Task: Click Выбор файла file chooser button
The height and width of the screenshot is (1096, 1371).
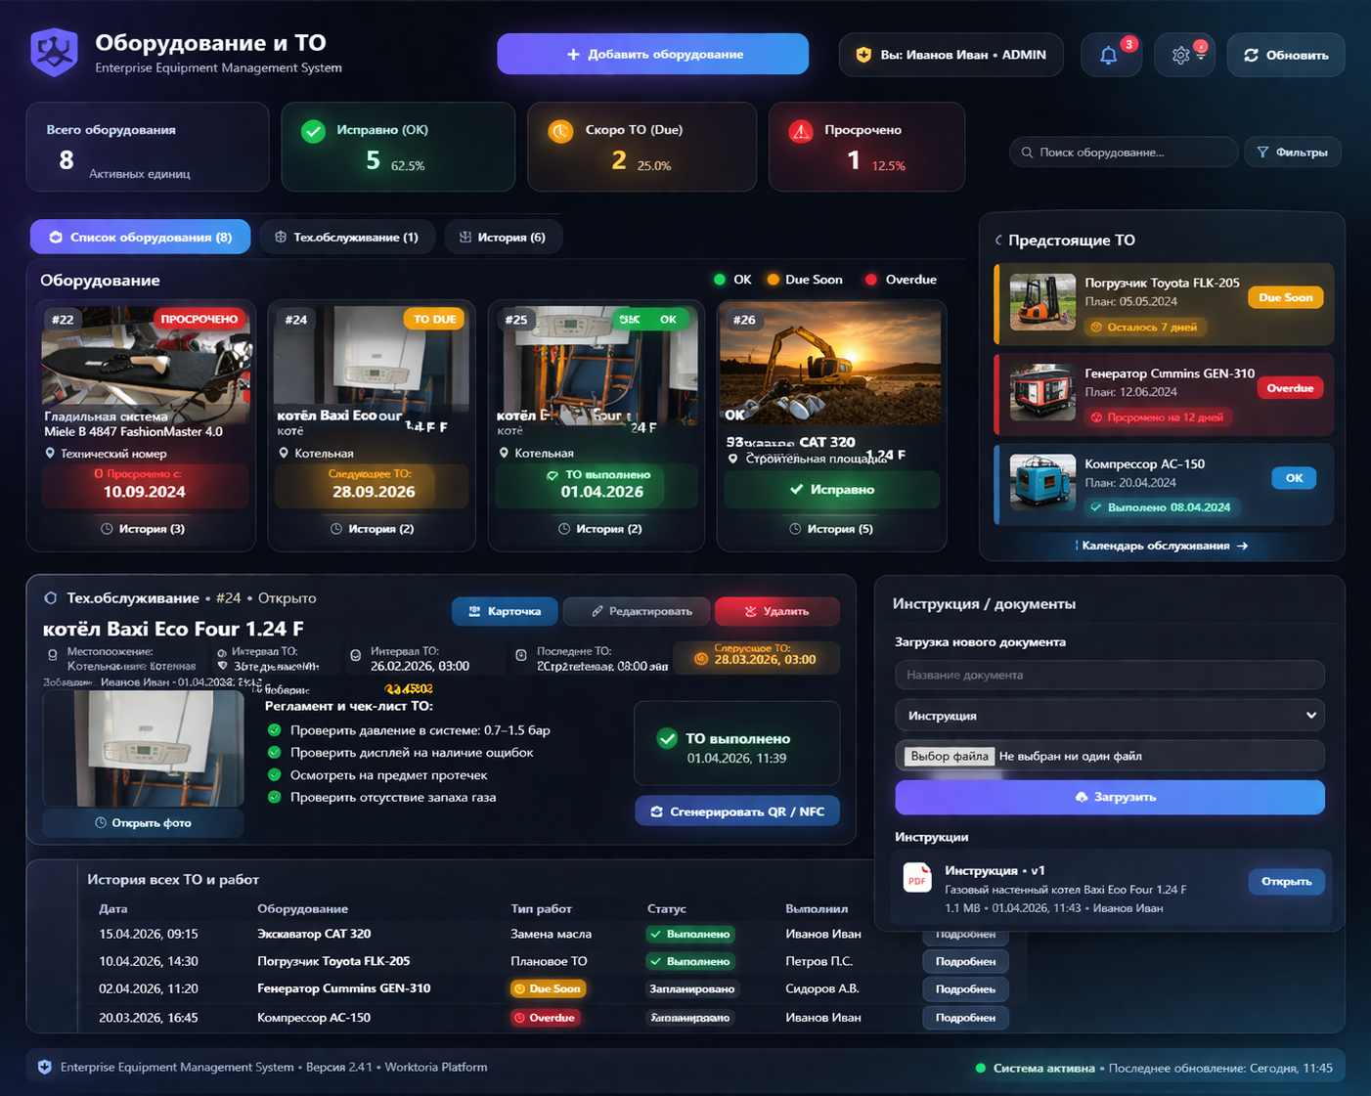Action: point(949,756)
